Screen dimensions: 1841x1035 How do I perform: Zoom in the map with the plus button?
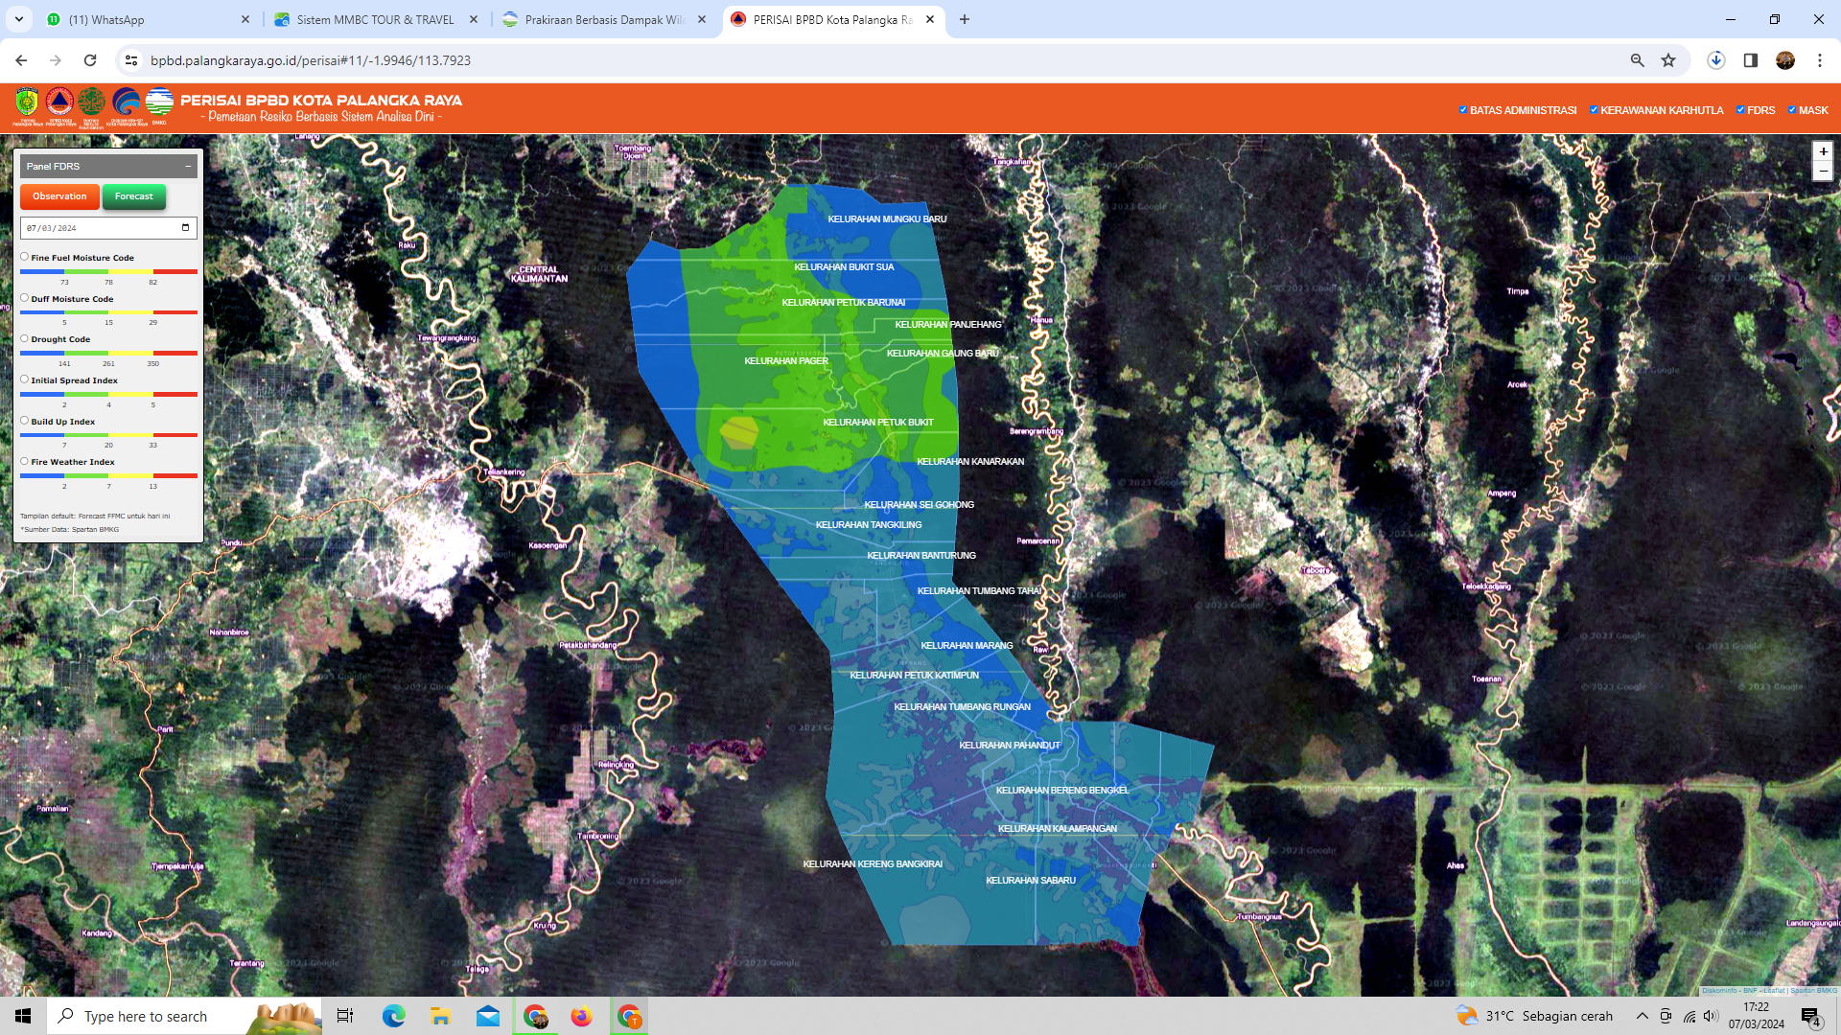(x=1823, y=151)
